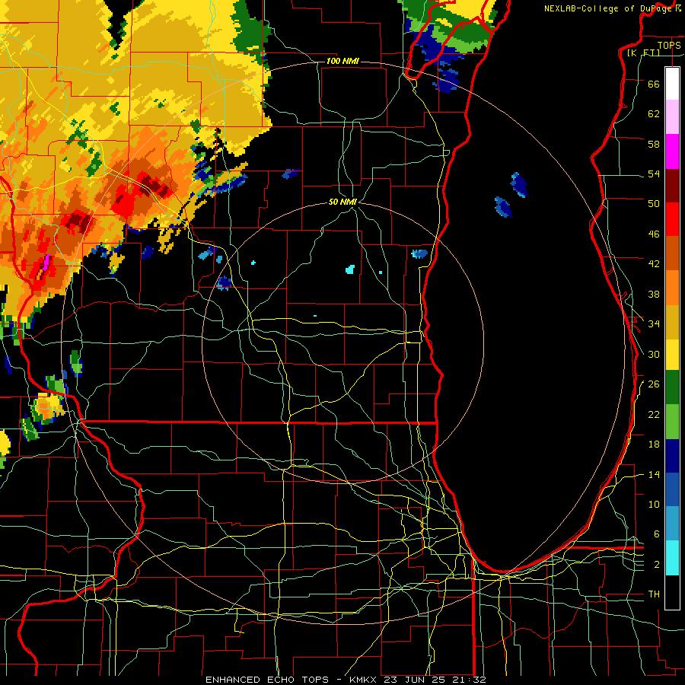Pick the dark red legend swatch
This screenshot has height=685, width=685.
click(672, 186)
